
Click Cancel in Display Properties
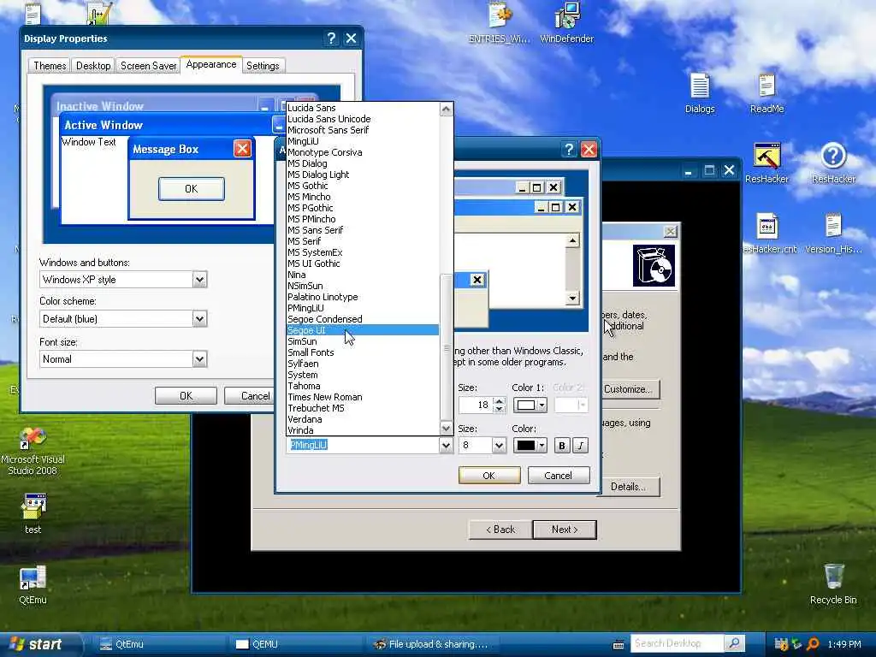(x=249, y=395)
